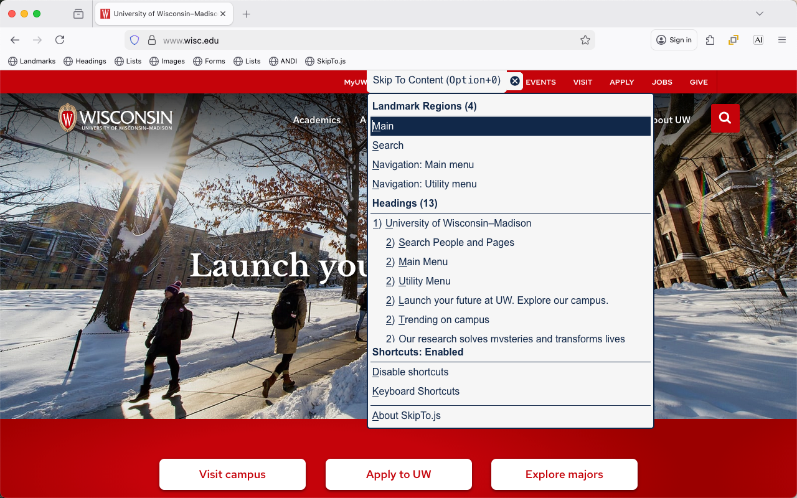Click the Visit campus button
The height and width of the screenshot is (498, 797).
pyautogui.click(x=232, y=474)
